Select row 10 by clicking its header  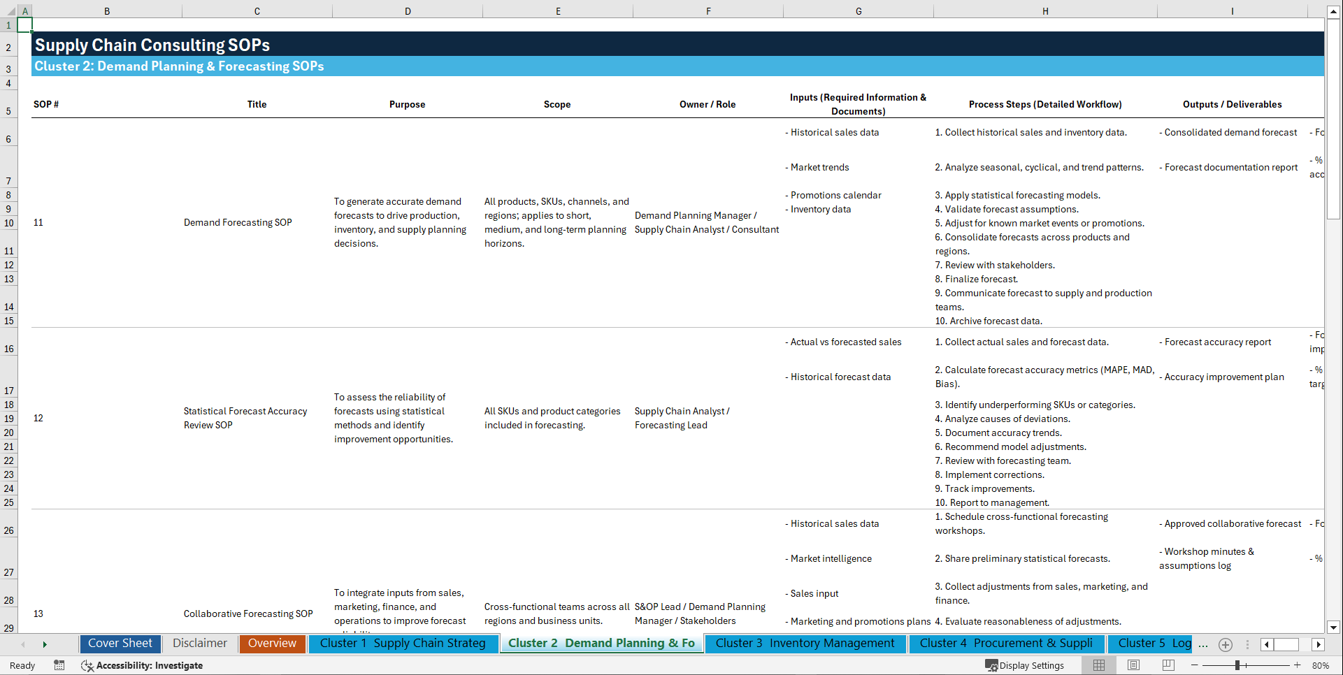[x=9, y=223]
